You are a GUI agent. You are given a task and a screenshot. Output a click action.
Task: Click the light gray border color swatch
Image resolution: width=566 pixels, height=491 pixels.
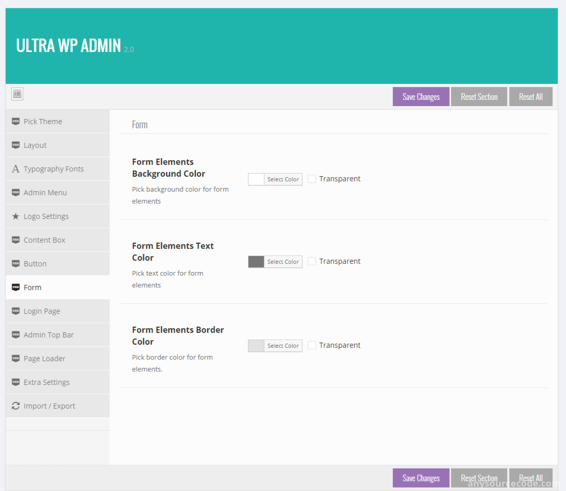256,346
